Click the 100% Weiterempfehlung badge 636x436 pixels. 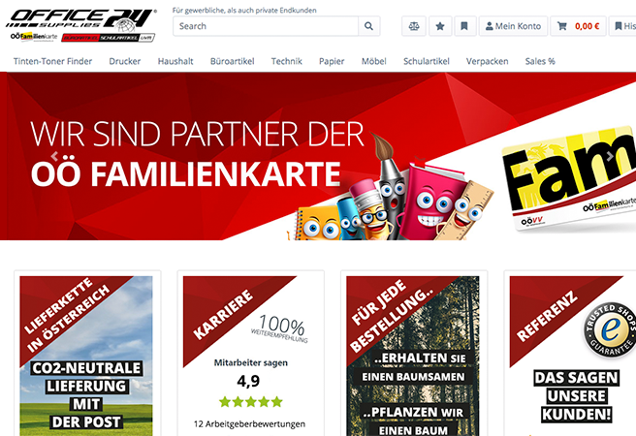click(x=281, y=328)
